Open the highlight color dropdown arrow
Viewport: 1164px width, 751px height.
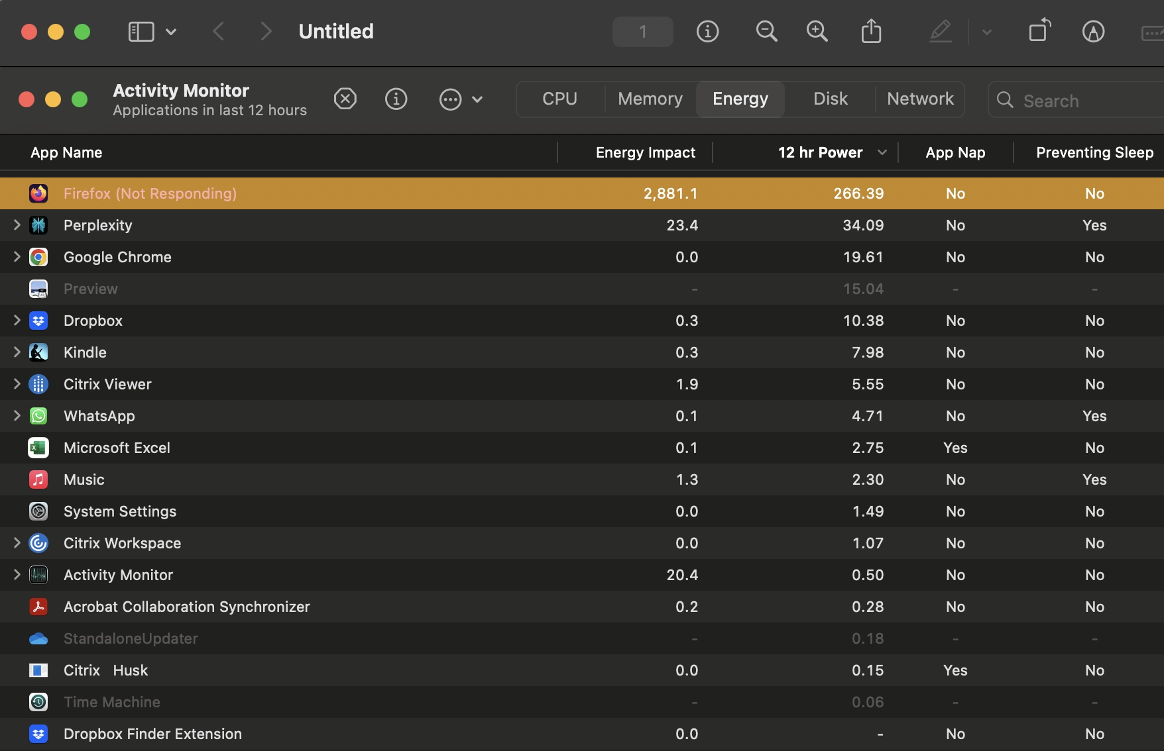click(986, 32)
